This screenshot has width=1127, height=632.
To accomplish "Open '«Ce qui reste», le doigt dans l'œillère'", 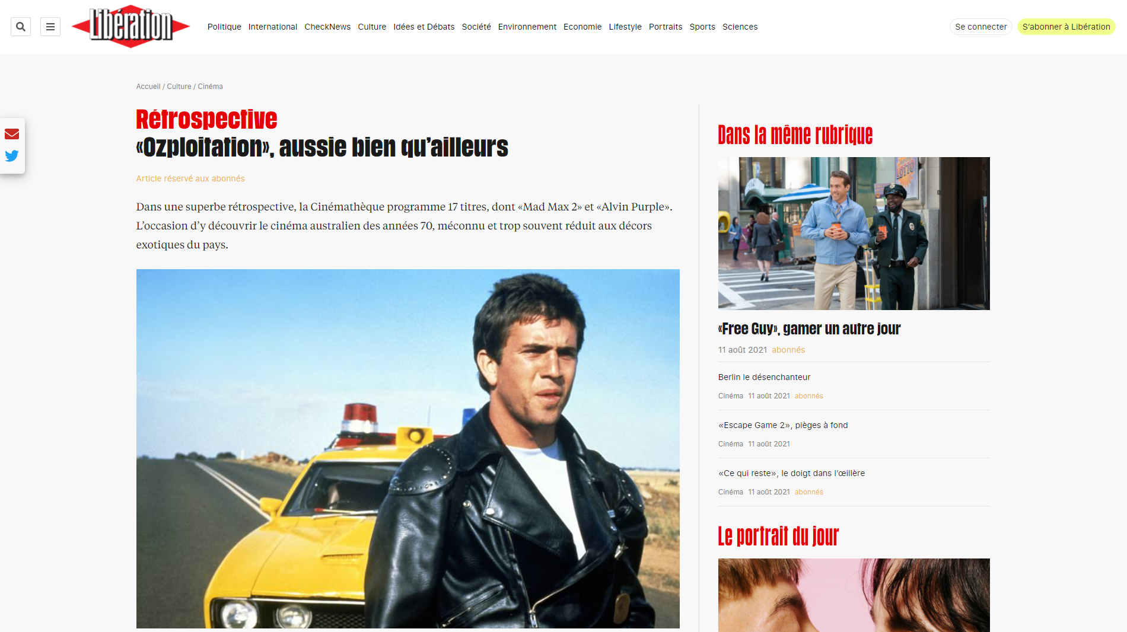I will [791, 473].
